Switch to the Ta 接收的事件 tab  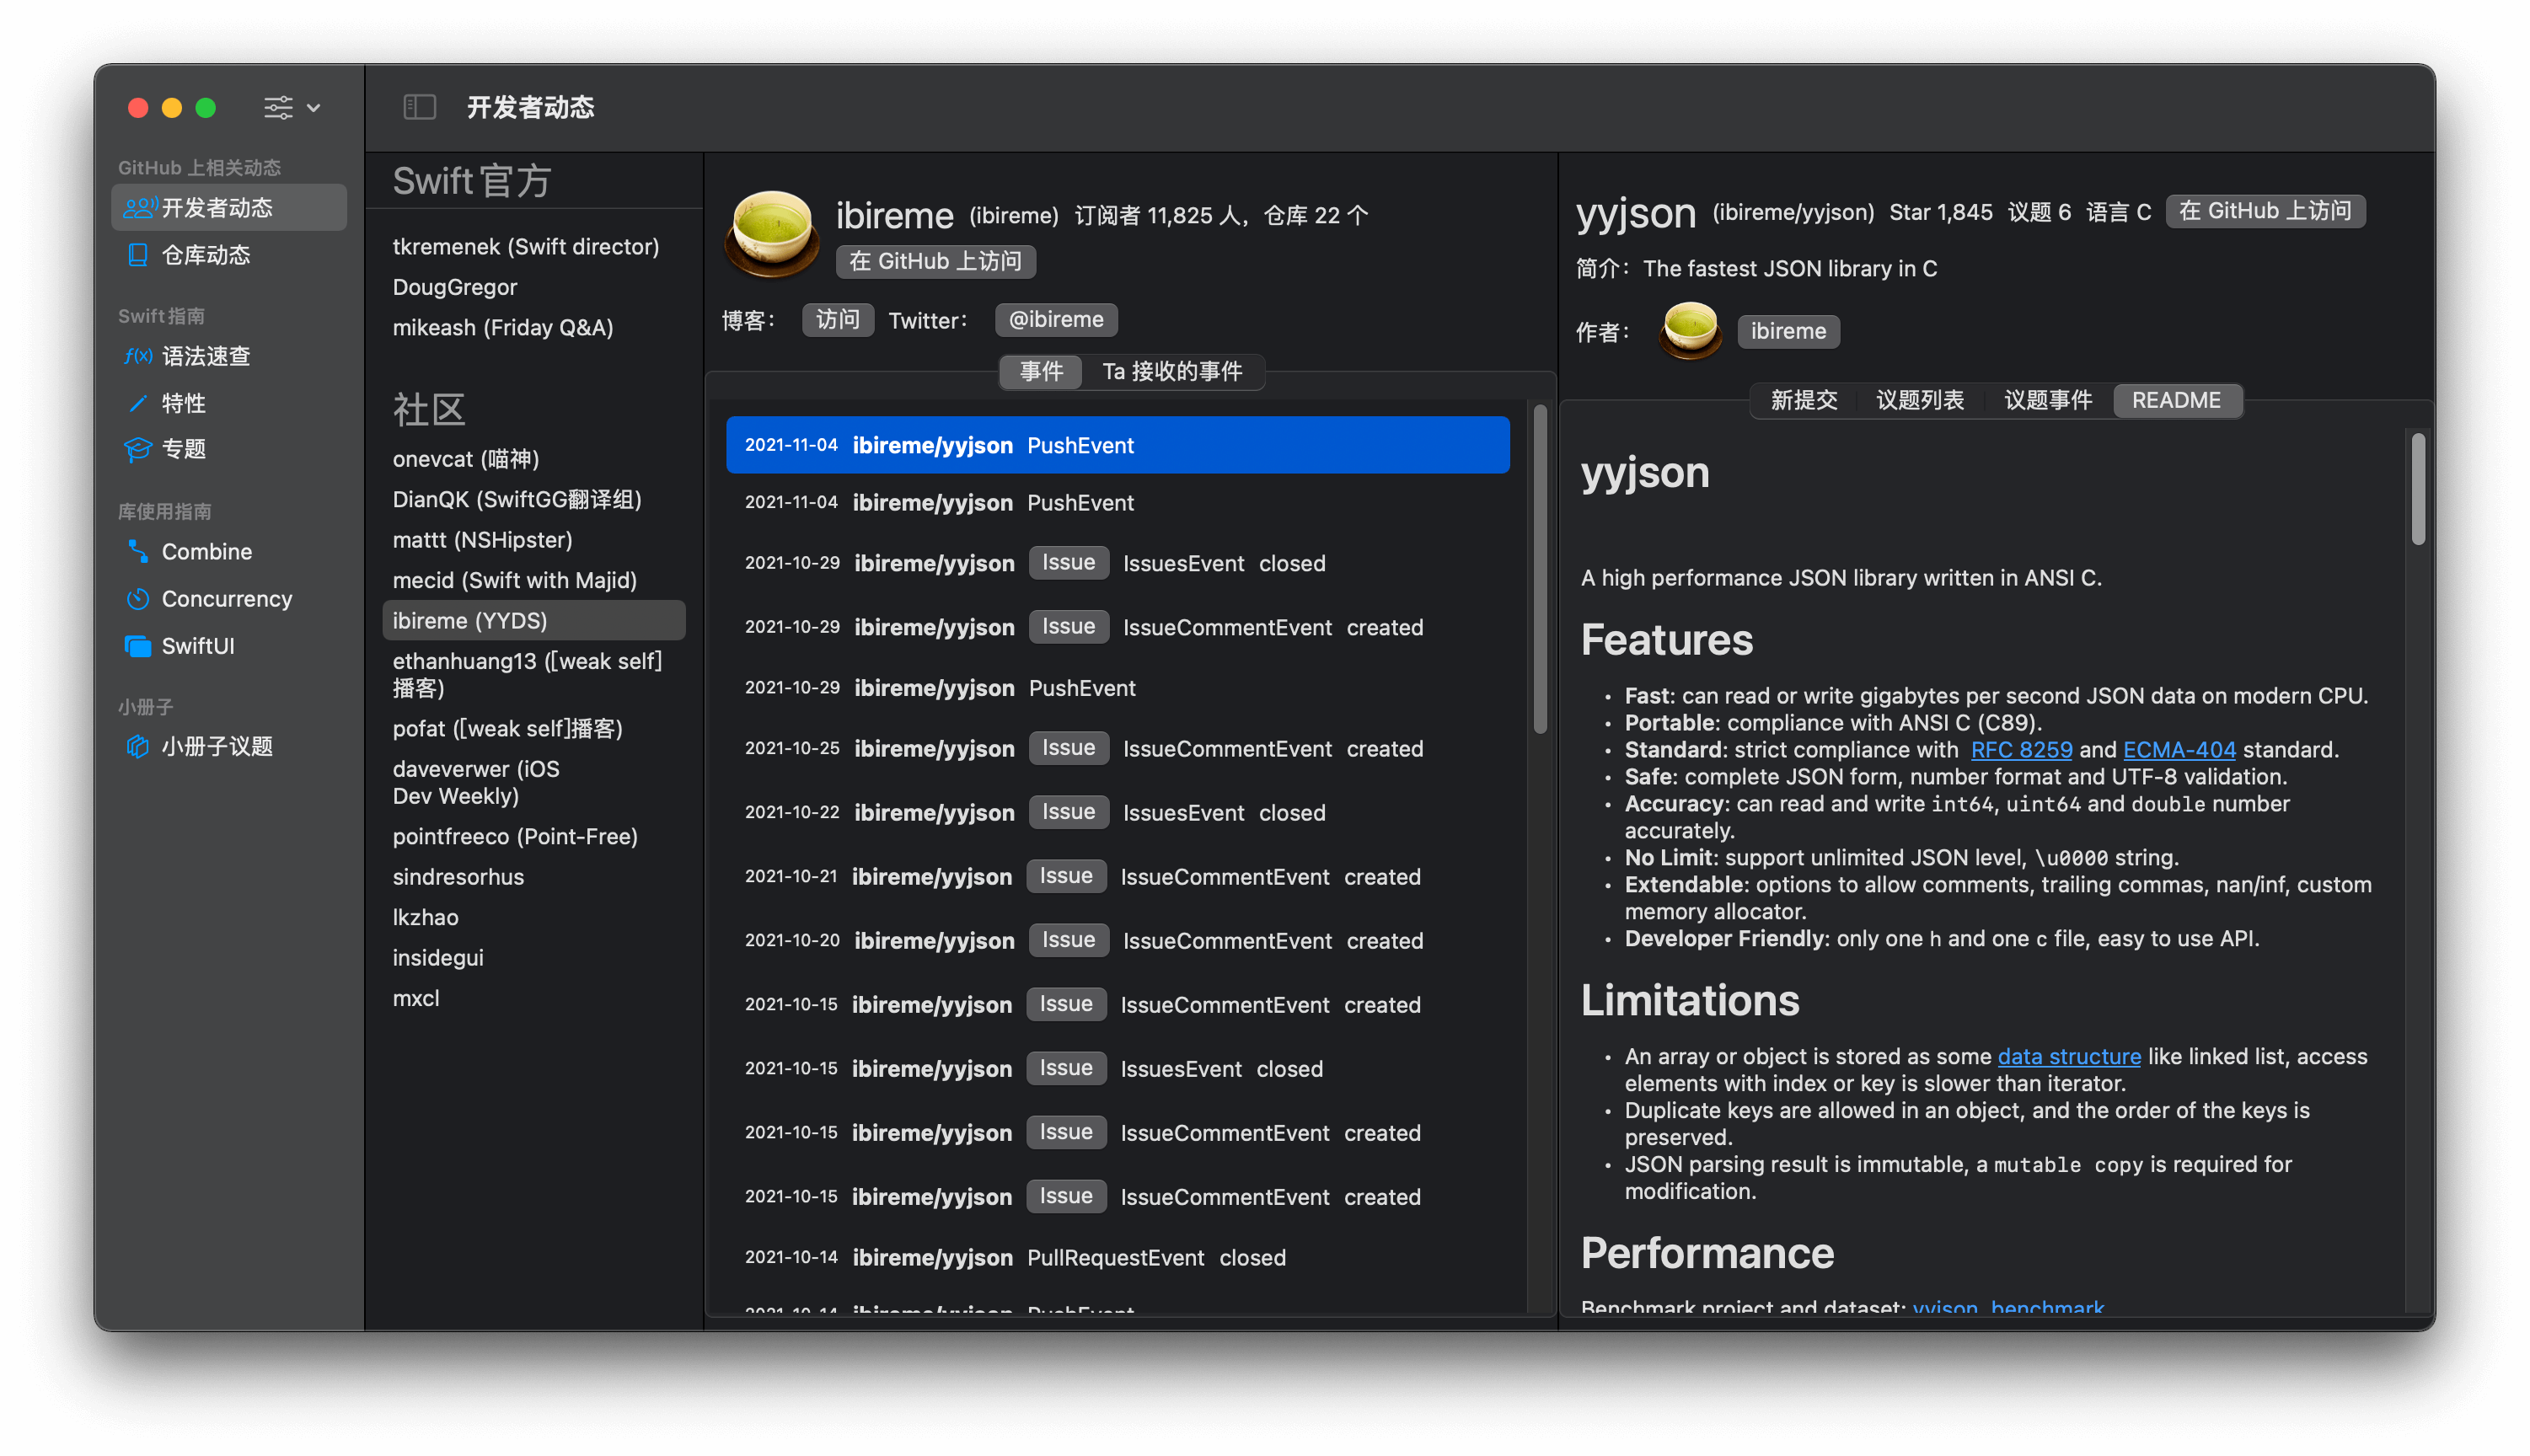click(1172, 371)
